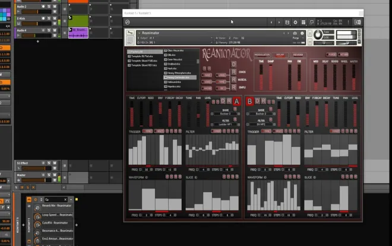Click engine A Waveform ID step sequencer

[155, 196]
